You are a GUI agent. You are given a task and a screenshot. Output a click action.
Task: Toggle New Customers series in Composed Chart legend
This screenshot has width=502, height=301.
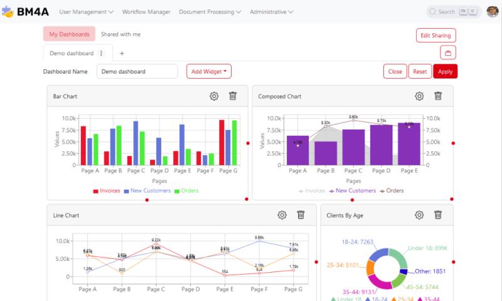(x=351, y=190)
